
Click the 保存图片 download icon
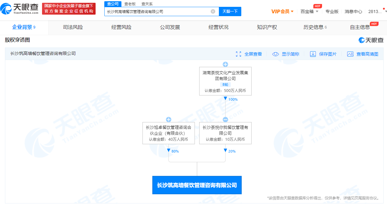313,54
